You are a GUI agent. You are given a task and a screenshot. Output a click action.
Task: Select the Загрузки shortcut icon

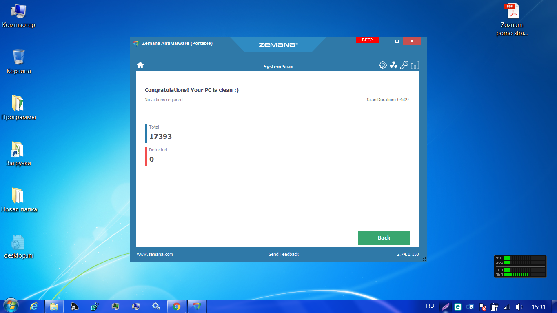(x=19, y=154)
